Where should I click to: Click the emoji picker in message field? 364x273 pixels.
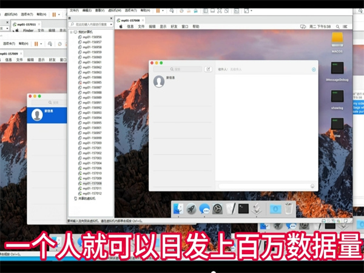(x=312, y=186)
